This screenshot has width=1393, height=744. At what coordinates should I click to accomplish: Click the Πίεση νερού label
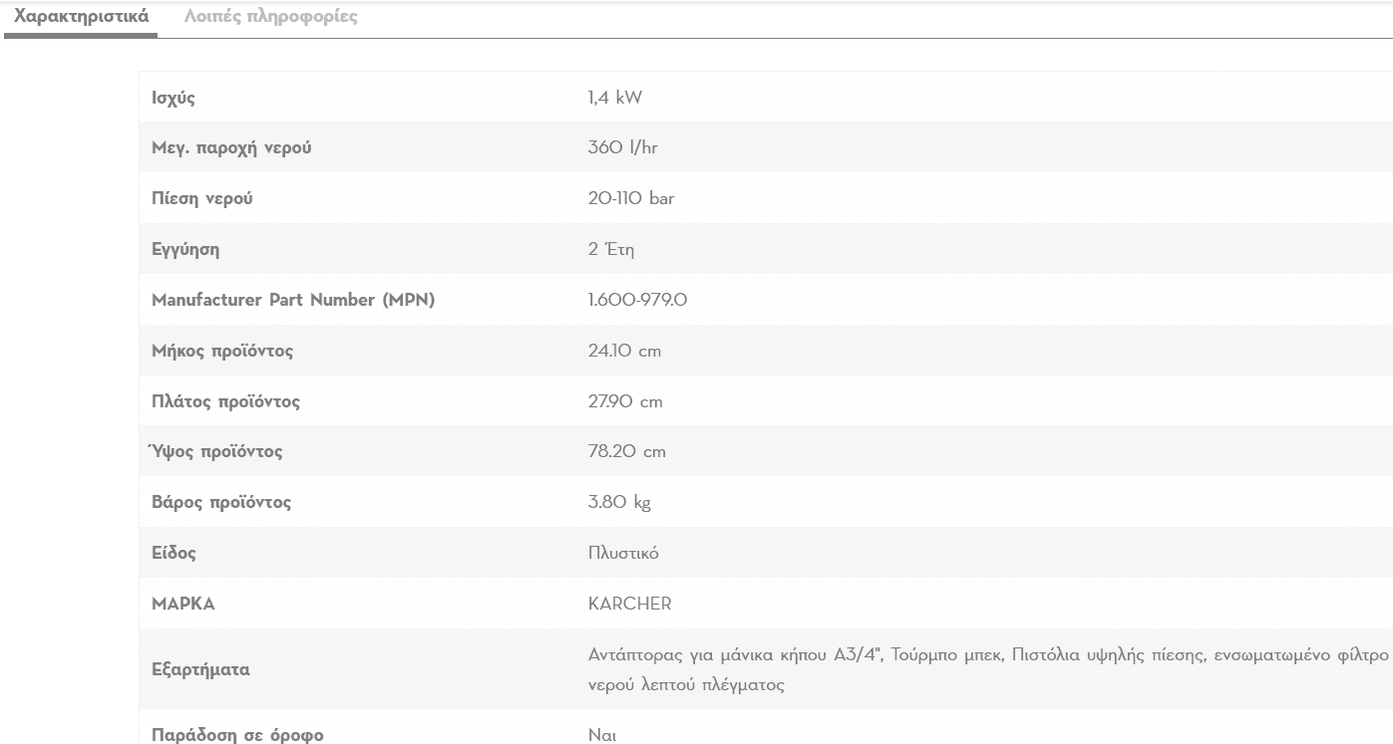click(202, 198)
